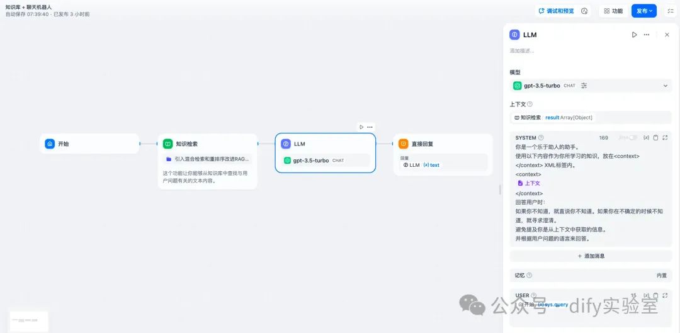Show help tooltip beside SYSTEM label
680x333 pixels.
pos(541,137)
